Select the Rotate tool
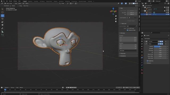Viewport: 170px width, 95px height. click(2, 19)
